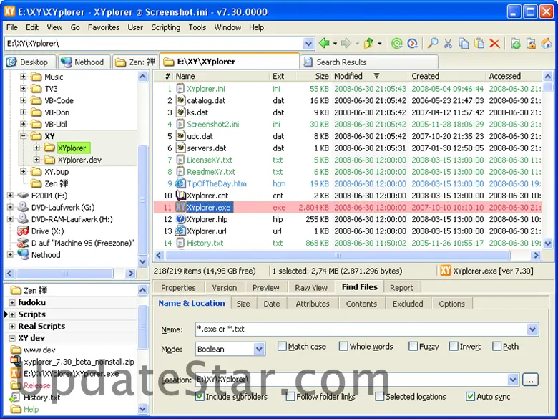Click the XYplorer.exe file icon in list
The image size is (558, 419).
181,208
